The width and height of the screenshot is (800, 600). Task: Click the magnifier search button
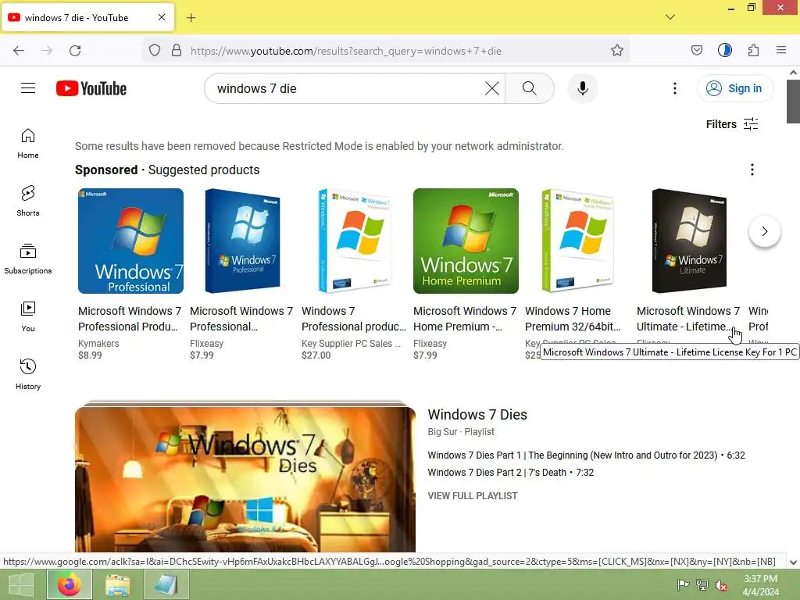pyautogui.click(x=530, y=88)
